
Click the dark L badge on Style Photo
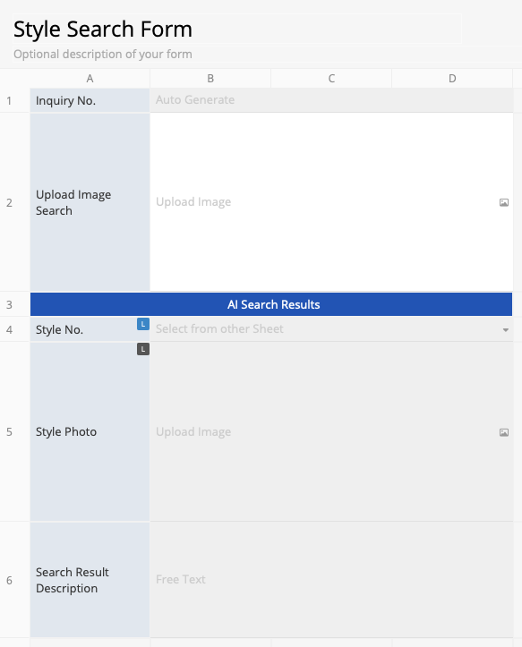[x=143, y=349]
